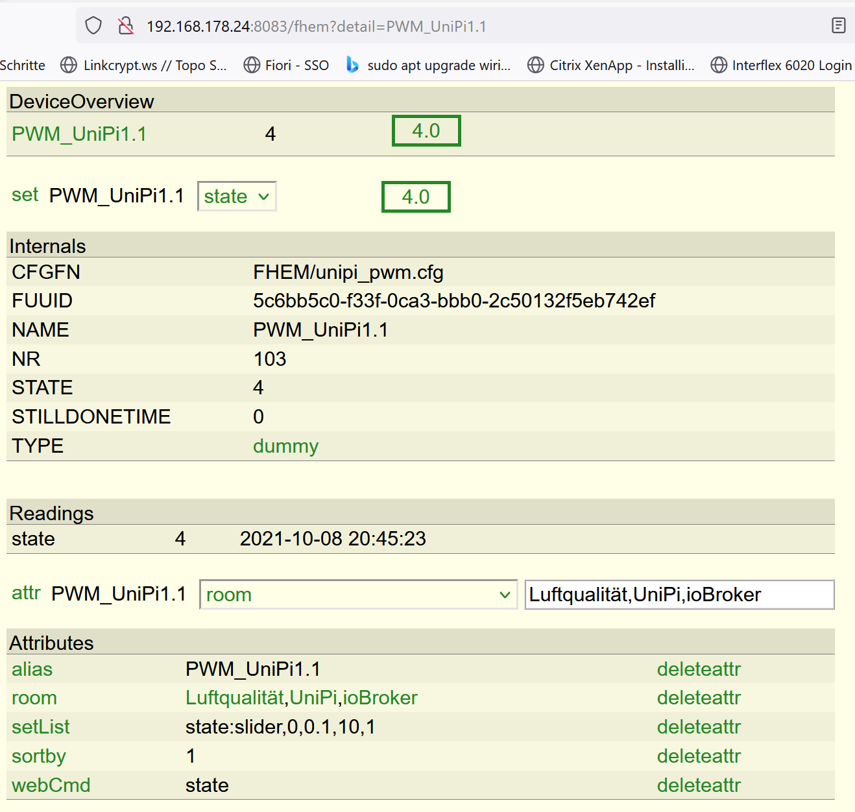Click deleteattr for room
The width and height of the screenshot is (855, 812).
pyautogui.click(x=699, y=698)
